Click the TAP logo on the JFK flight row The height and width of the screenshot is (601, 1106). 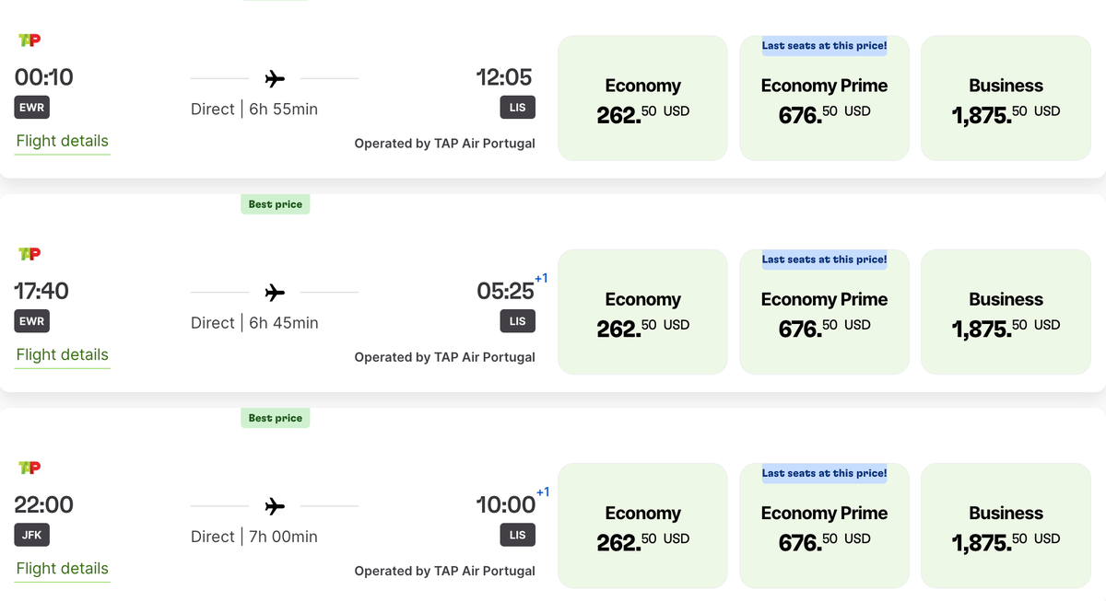coord(29,467)
